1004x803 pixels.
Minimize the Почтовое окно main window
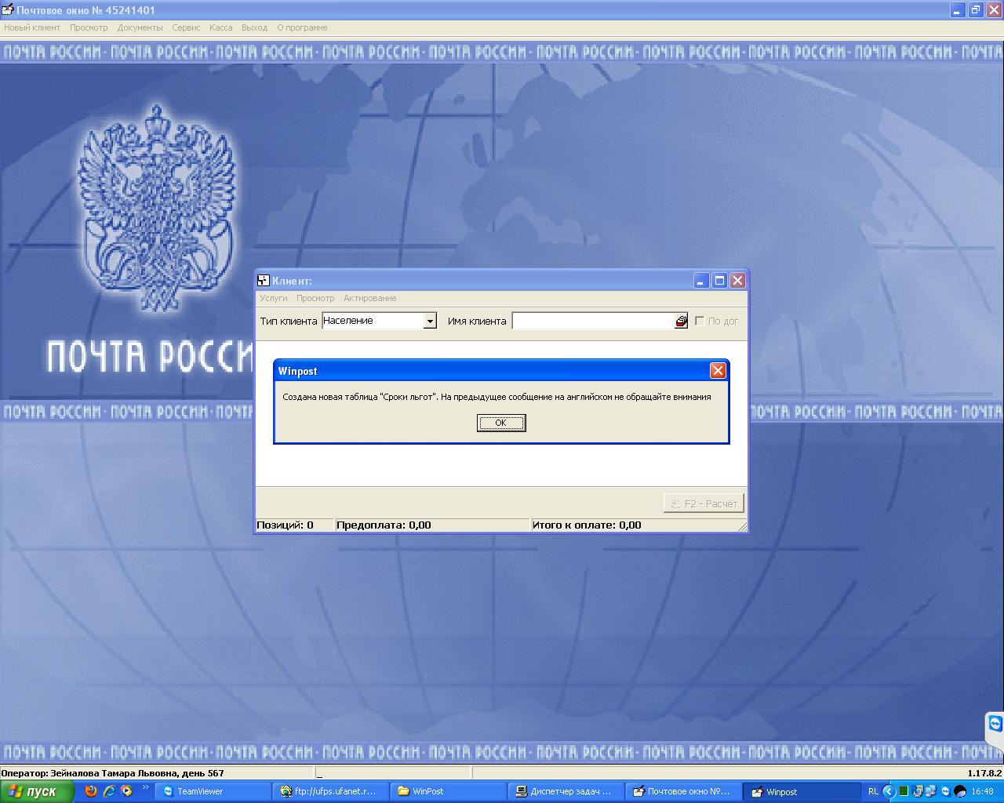point(959,10)
